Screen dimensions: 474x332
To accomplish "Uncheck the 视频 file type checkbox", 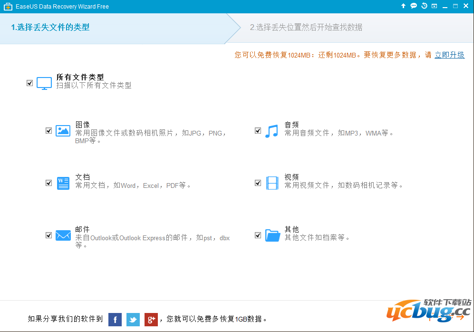I will pyautogui.click(x=258, y=183).
